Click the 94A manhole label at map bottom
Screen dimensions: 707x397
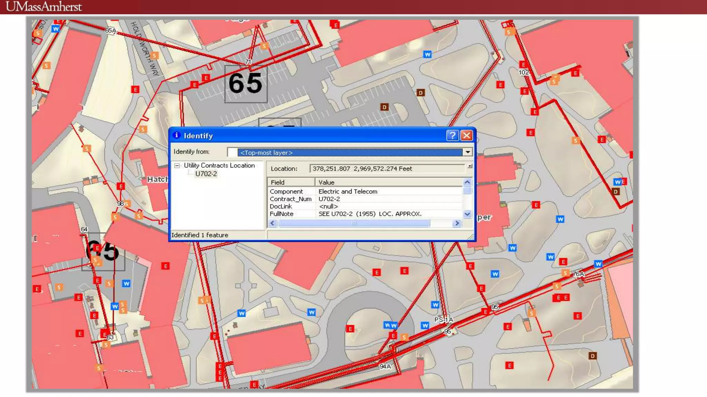[x=385, y=366]
